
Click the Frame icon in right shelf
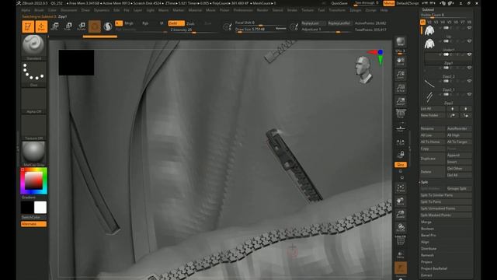coord(401,187)
